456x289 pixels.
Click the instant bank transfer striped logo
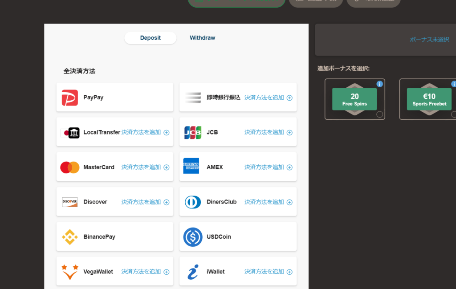coord(193,98)
